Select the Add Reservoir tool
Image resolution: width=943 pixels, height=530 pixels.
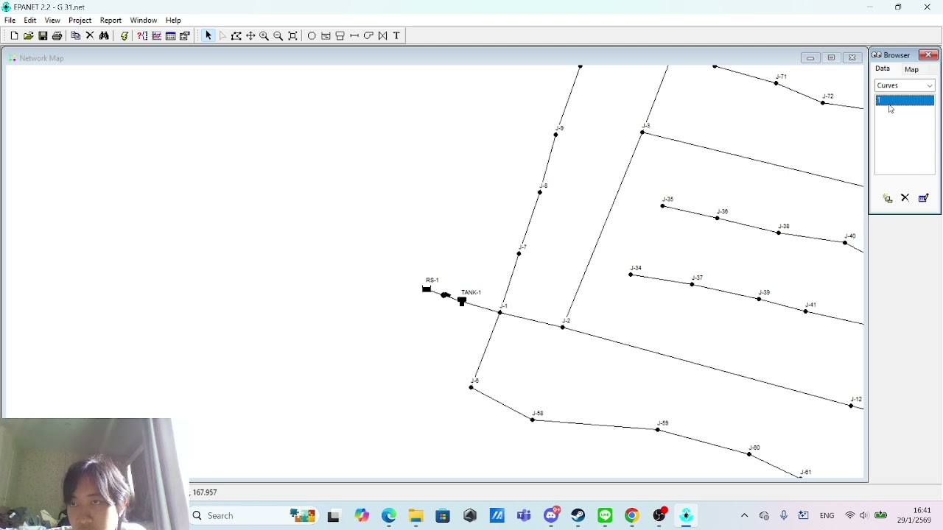326,36
